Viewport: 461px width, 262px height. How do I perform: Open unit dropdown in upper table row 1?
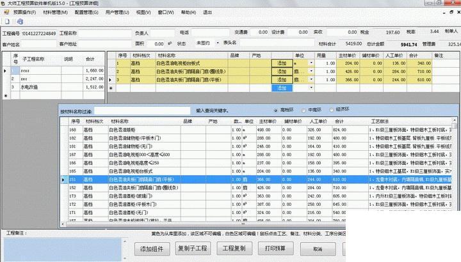311,63
